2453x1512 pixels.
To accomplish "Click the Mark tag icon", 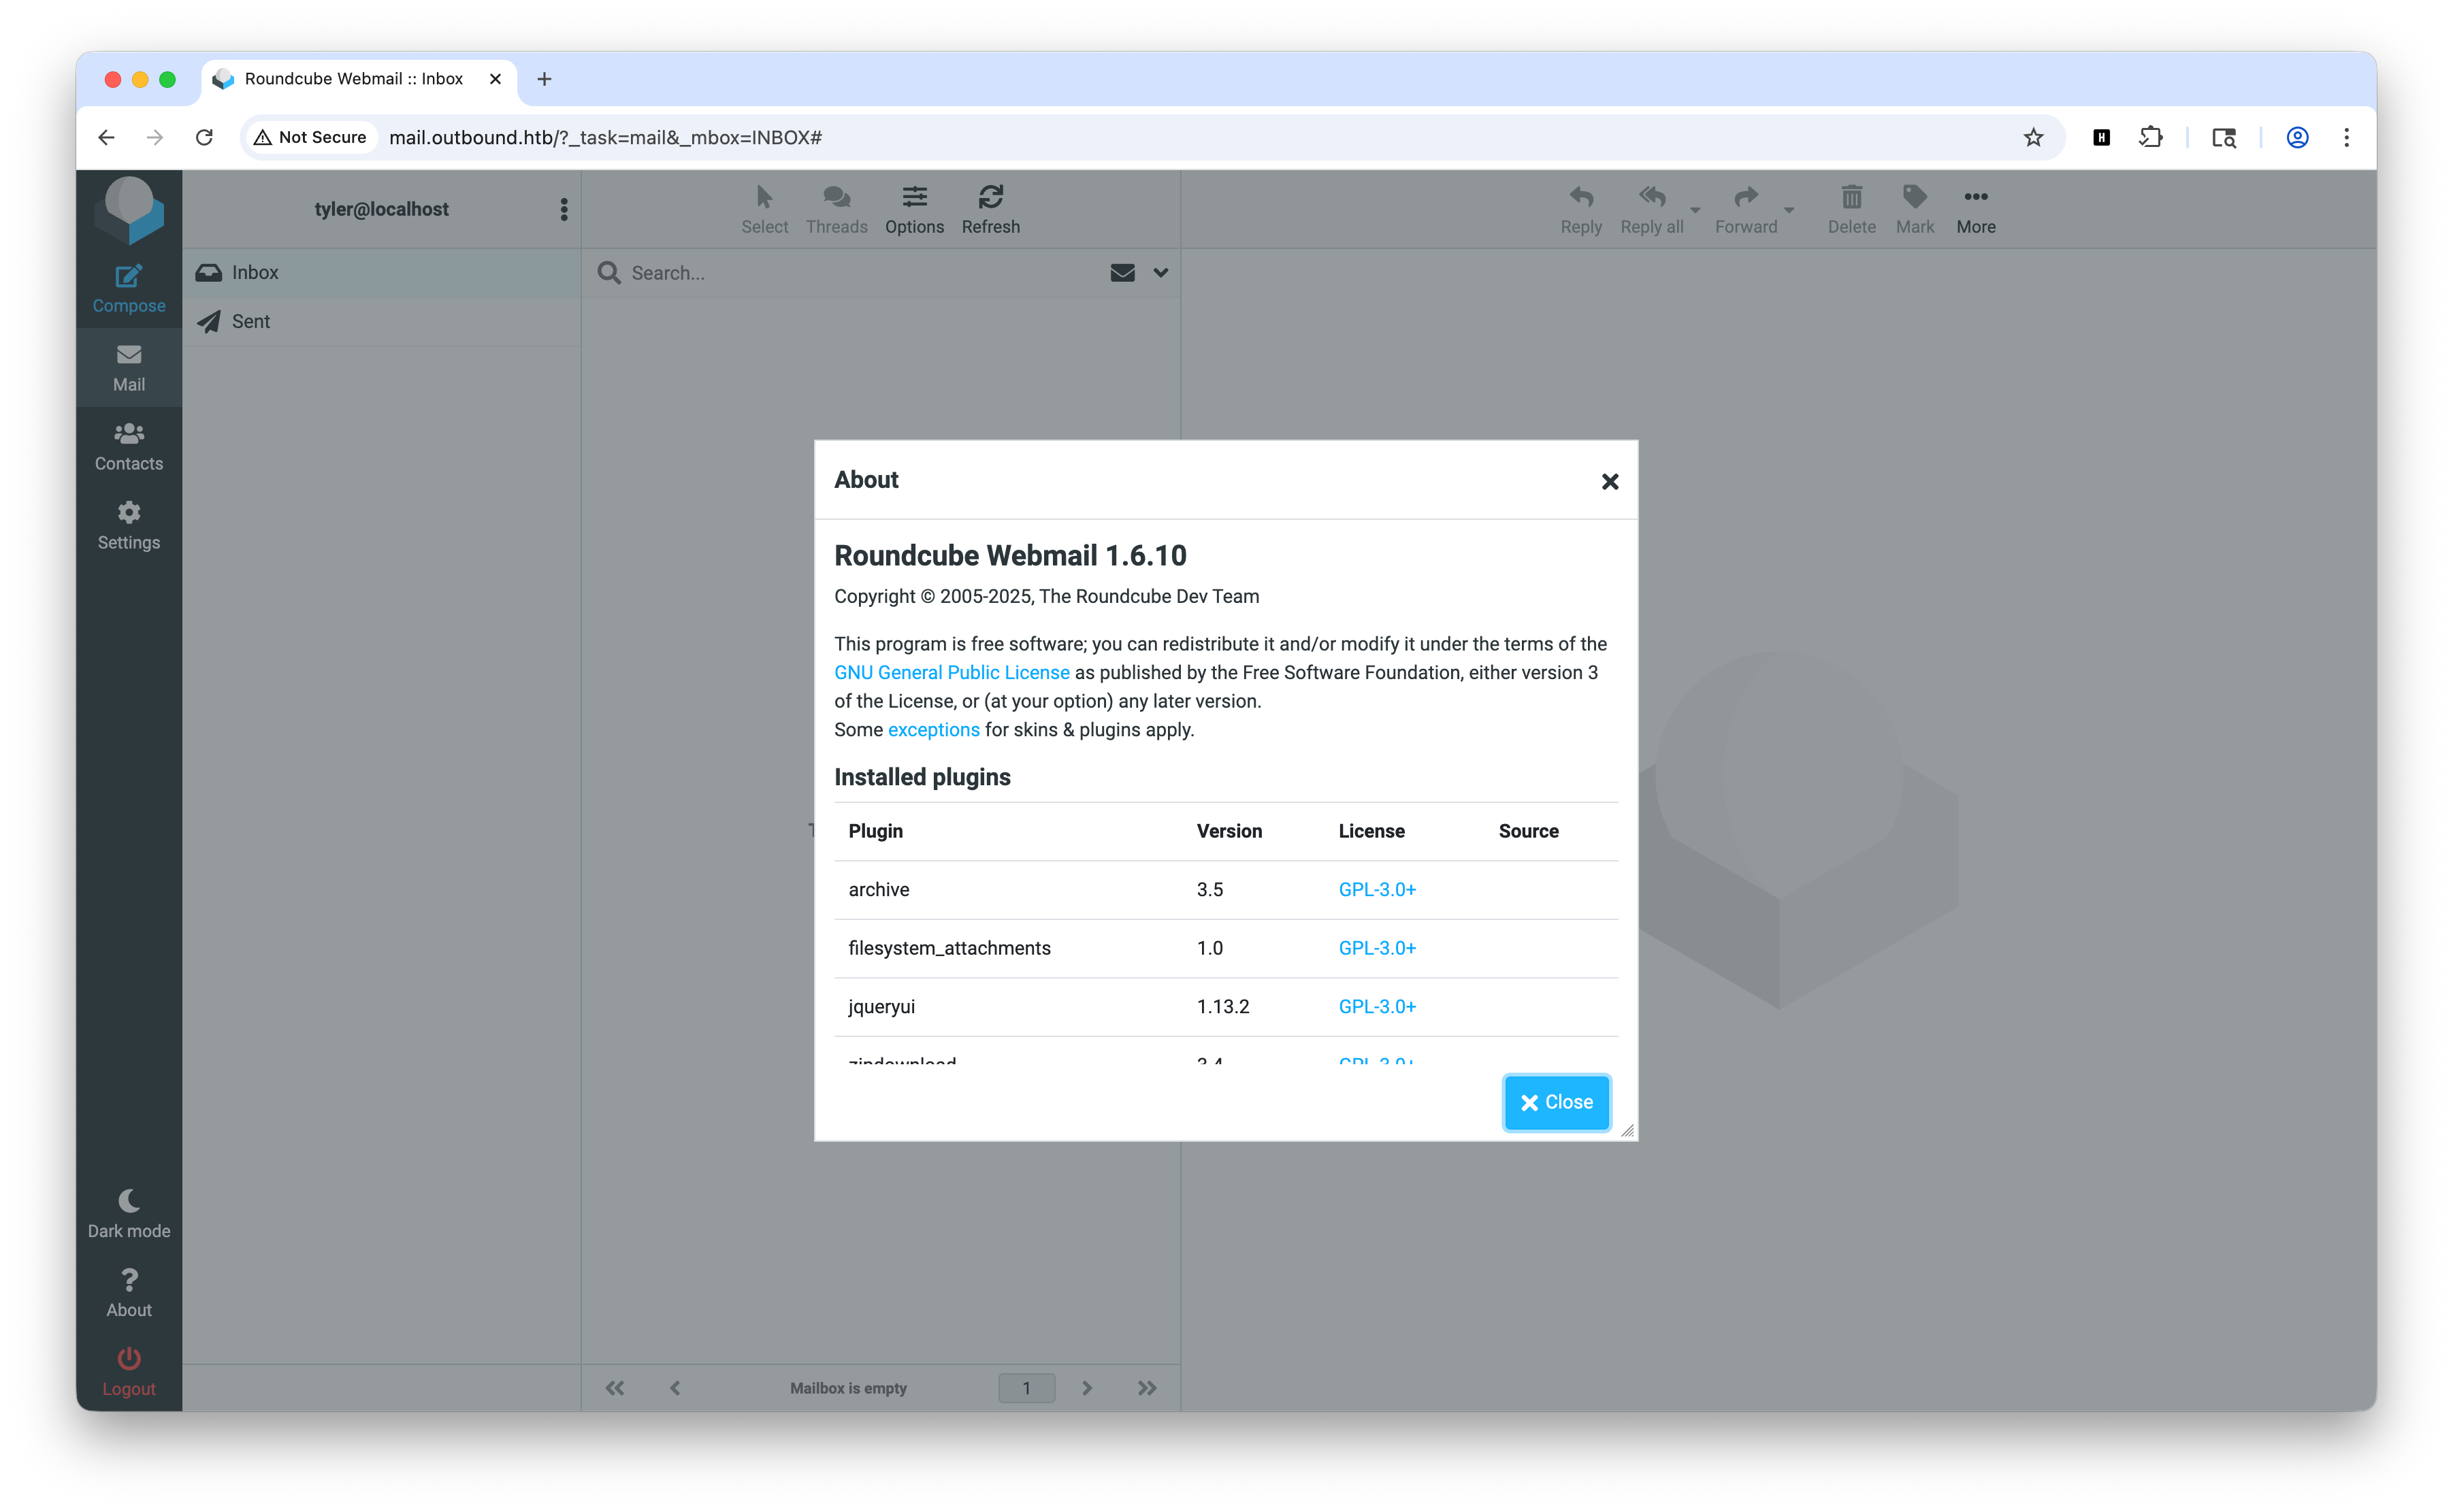I will (x=1914, y=196).
